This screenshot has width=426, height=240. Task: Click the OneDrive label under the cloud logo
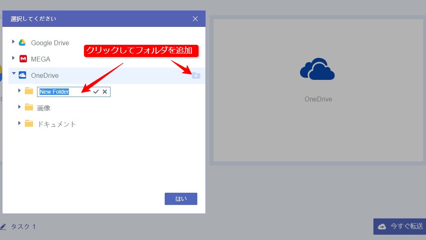click(x=318, y=99)
